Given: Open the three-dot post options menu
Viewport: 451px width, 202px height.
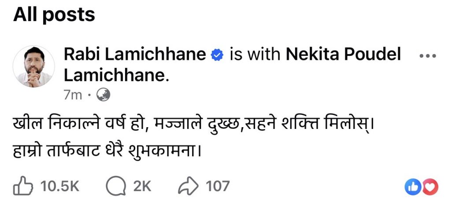Looking at the screenshot, I should 426,56.
